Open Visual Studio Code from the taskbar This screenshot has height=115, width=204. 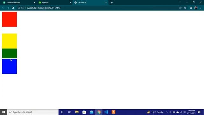[106, 112]
